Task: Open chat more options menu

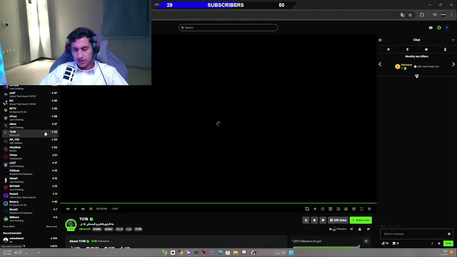Action: point(453,40)
